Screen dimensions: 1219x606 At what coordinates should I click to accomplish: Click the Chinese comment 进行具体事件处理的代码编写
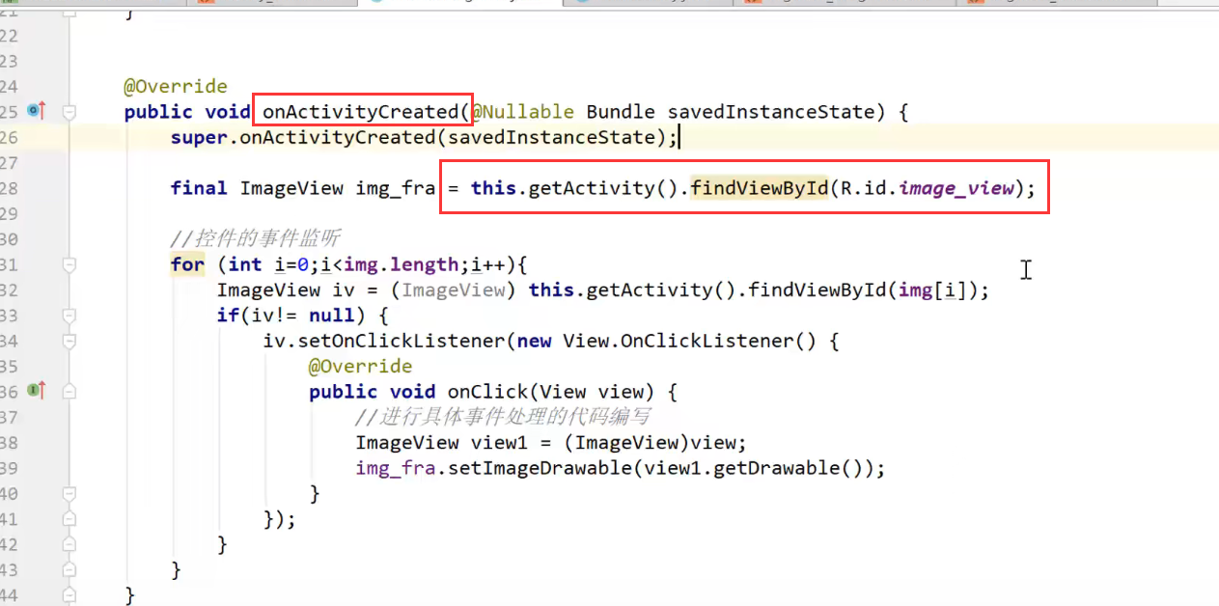coord(502,417)
